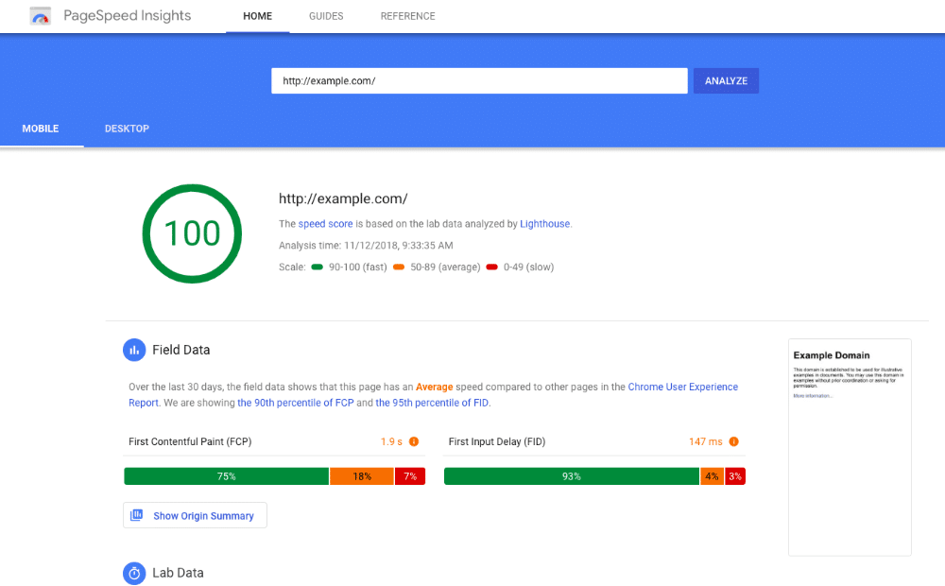Select the MOBILE tab
945x586 pixels.
pos(40,129)
